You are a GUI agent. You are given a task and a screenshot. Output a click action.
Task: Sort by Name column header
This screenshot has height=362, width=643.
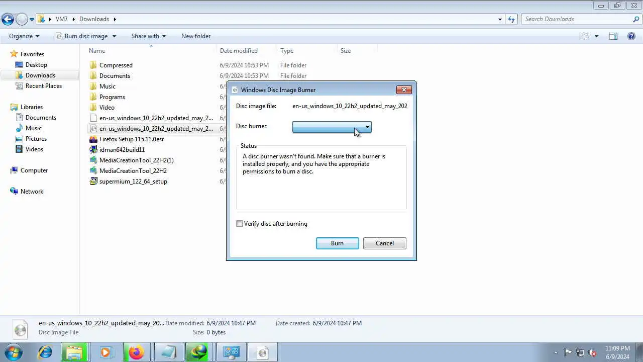97,51
